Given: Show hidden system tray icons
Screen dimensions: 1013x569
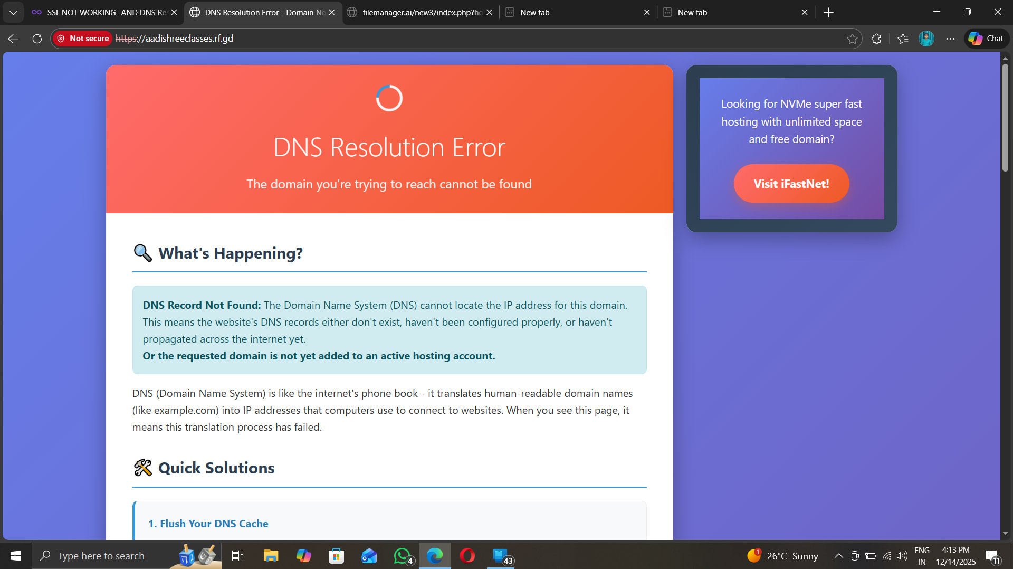Looking at the screenshot, I should click(838, 556).
